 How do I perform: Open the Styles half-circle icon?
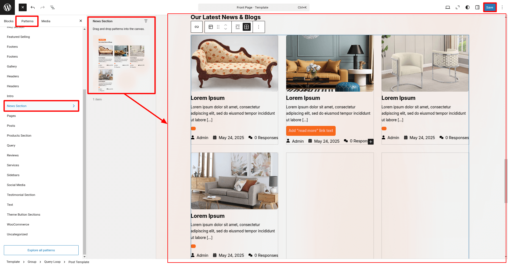467,7
